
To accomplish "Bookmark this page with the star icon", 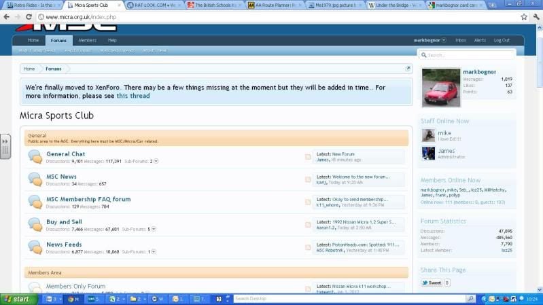I will click(524, 16).
